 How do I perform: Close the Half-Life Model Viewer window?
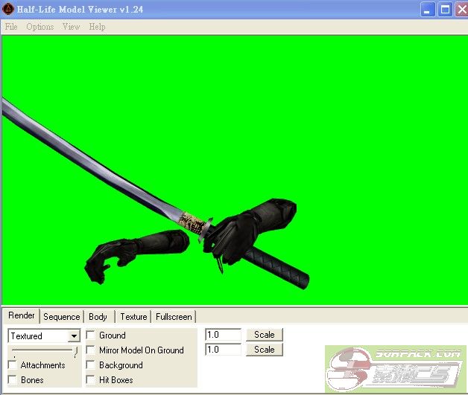click(x=460, y=10)
